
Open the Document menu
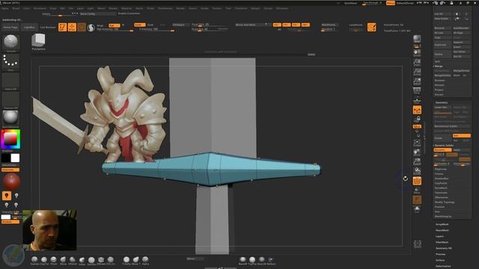40,8
